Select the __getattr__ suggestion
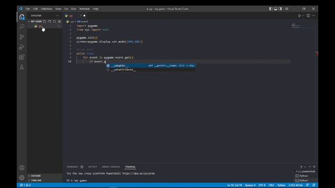The image size is (335, 188). pos(151,66)
